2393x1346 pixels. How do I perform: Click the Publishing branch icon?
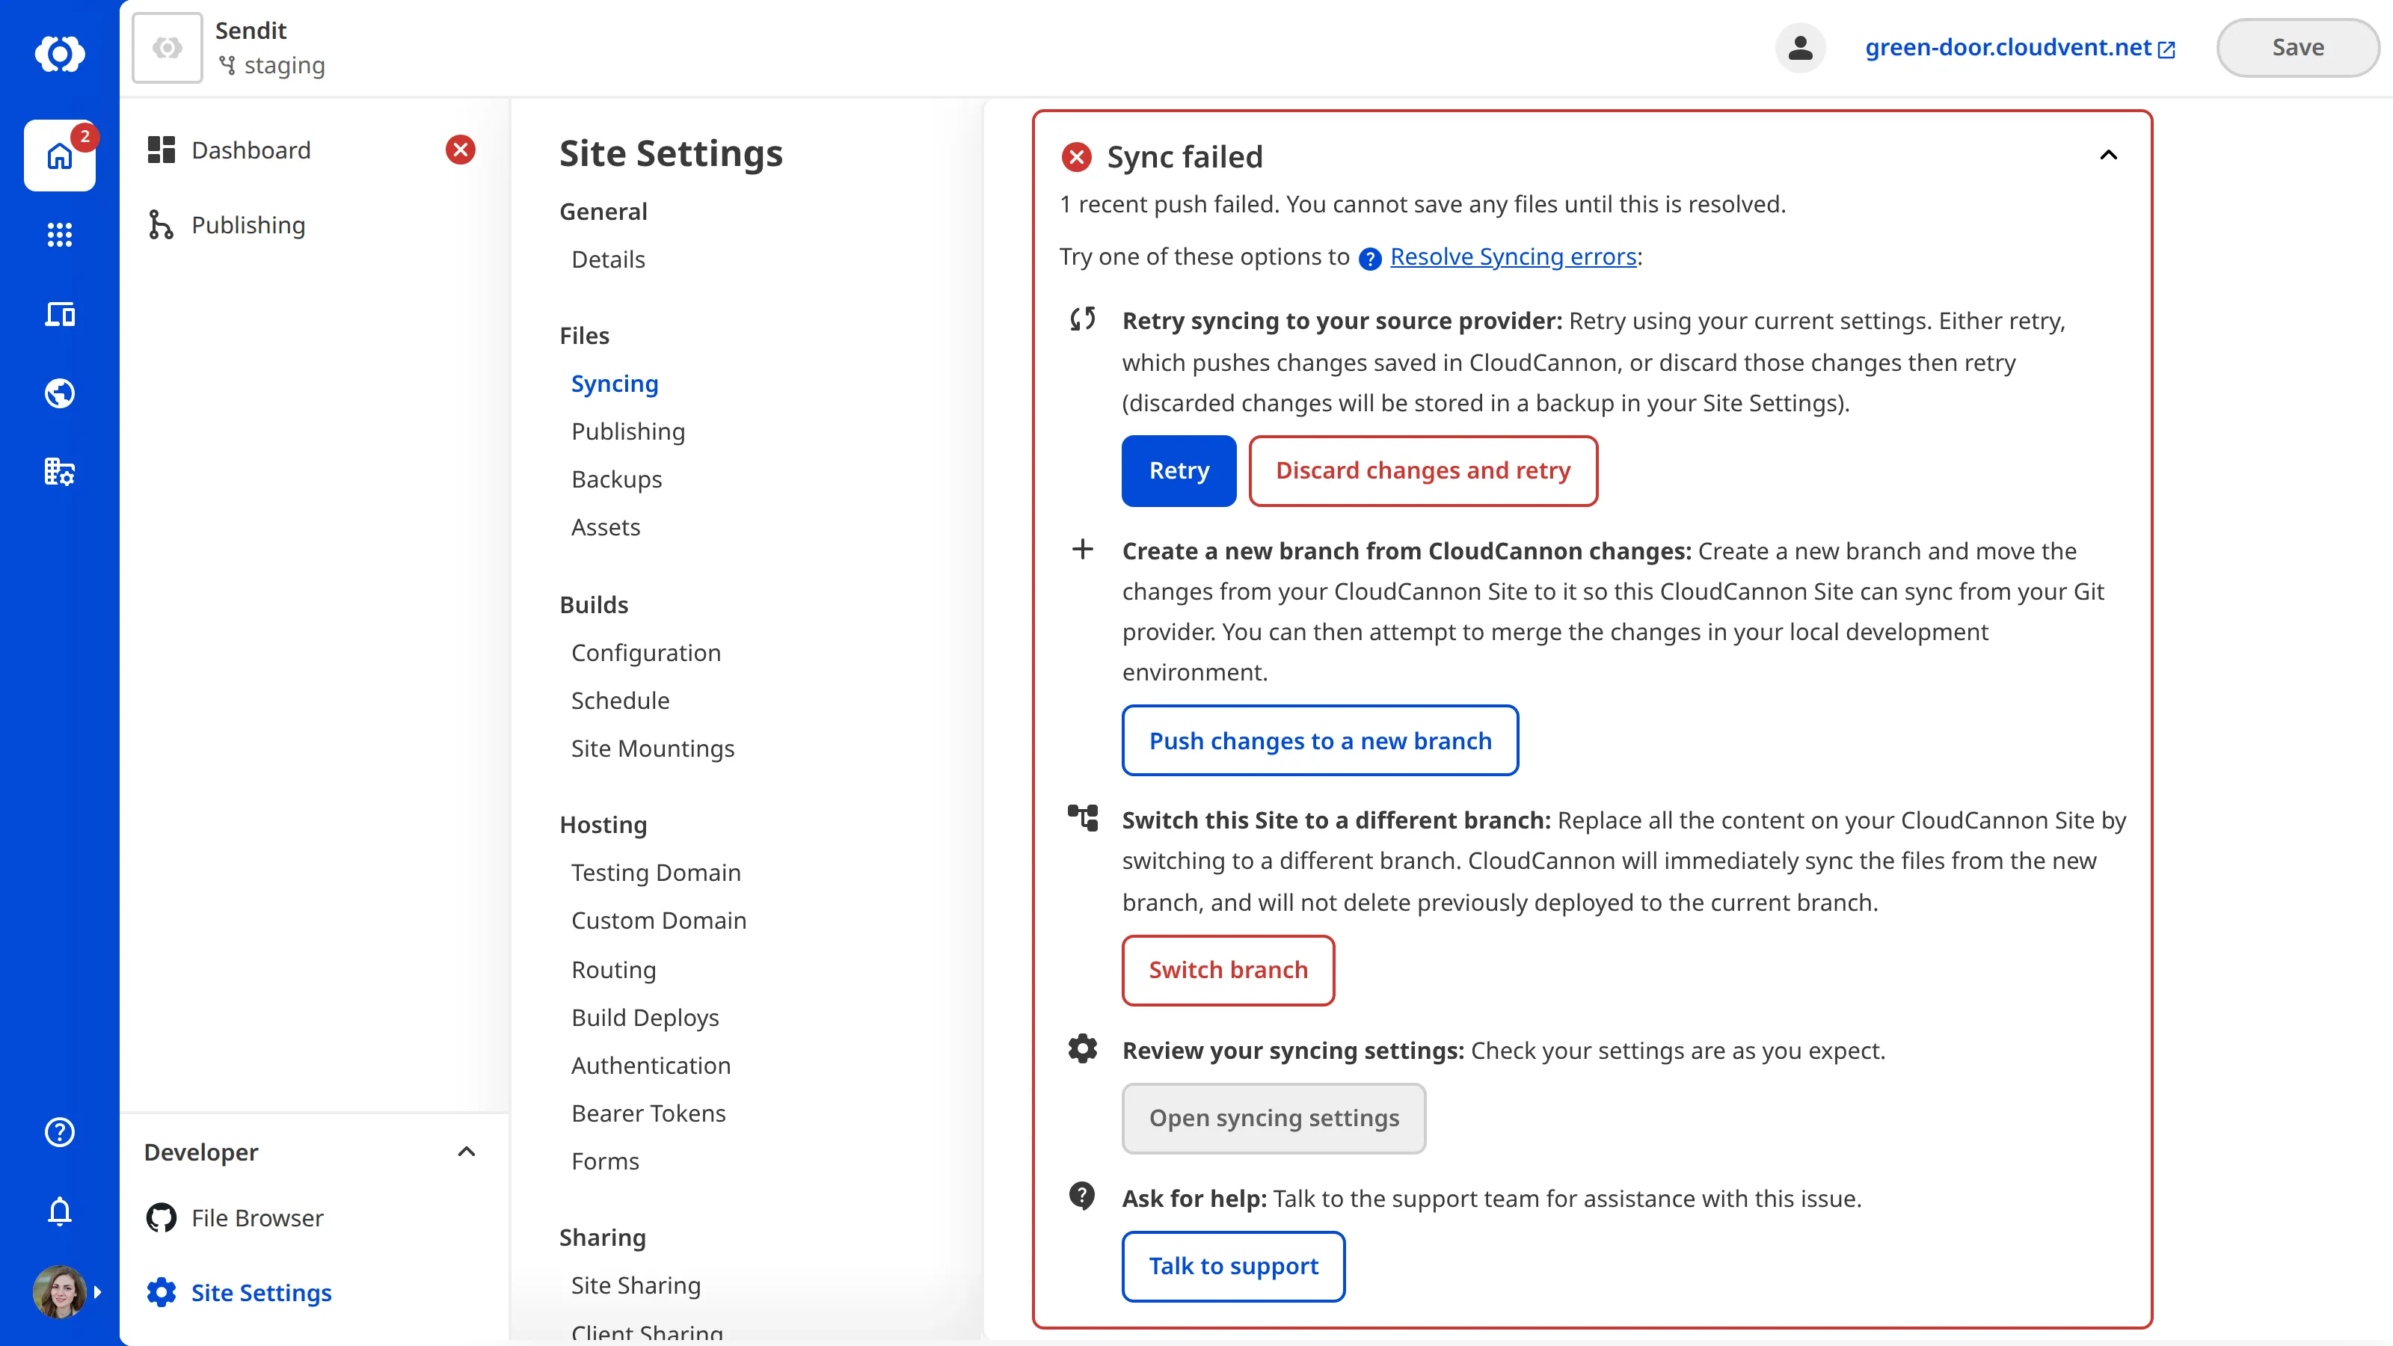[x=161, y=225]
